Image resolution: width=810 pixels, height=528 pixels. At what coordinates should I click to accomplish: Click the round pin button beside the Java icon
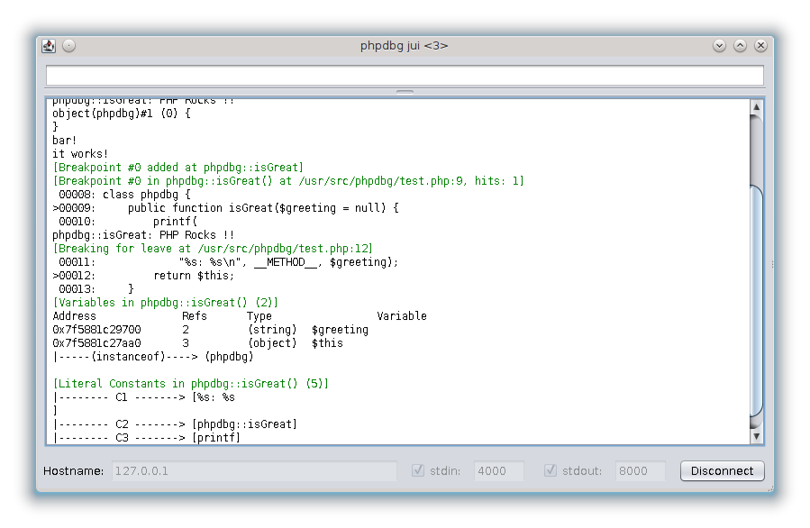[x=69, y=46]
